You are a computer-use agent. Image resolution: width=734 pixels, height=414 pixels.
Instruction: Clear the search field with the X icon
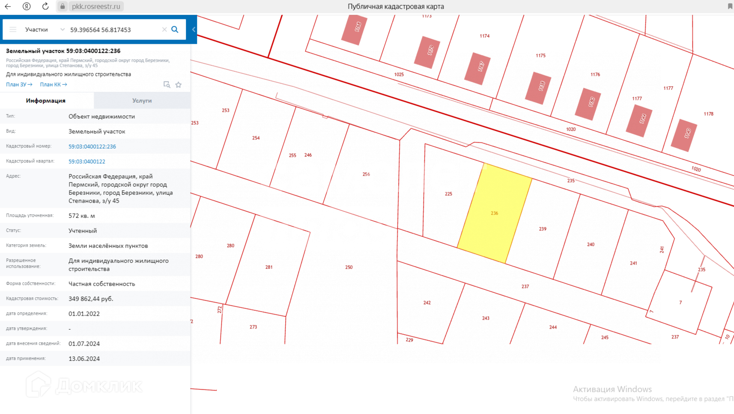click(x=164, y=30)
